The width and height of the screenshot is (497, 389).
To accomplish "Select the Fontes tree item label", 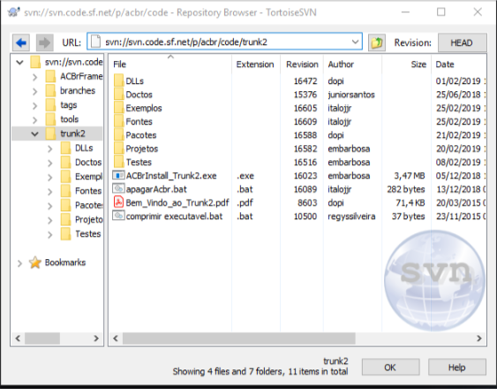I will [x=88, y=191].
